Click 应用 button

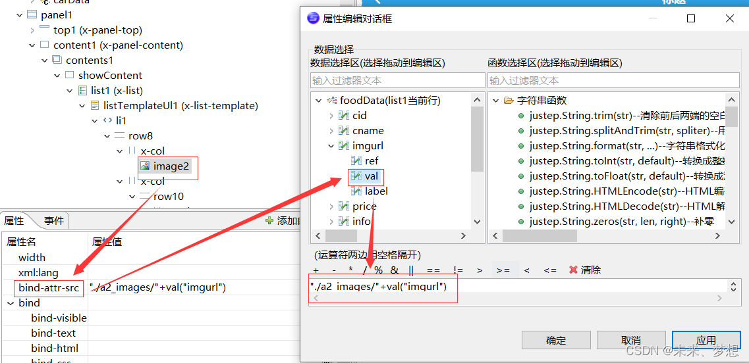click(706, 341)
